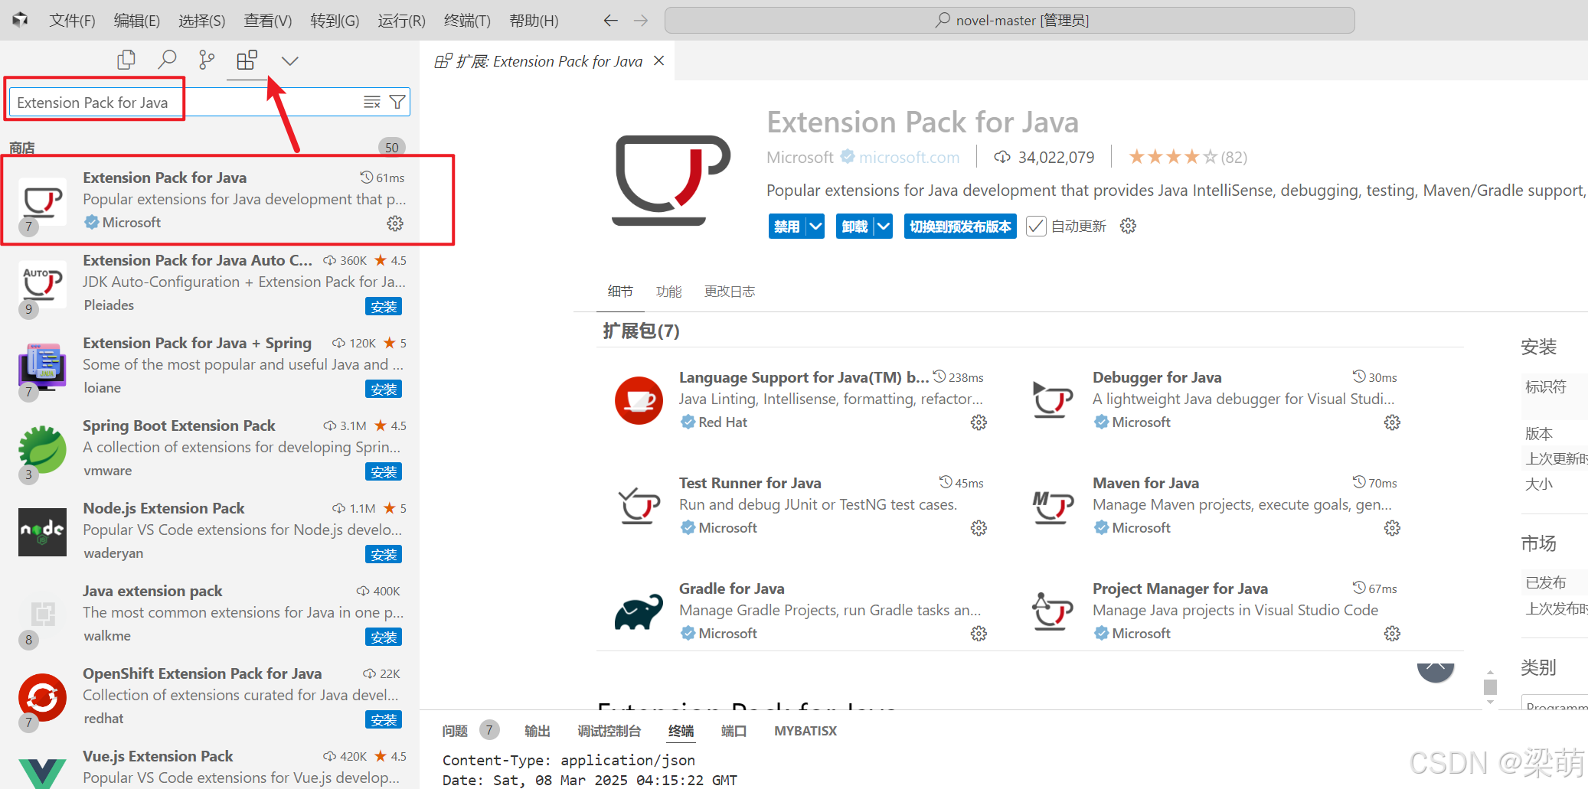Image resolution: width=1588 pixels, height=789 pixels.
Task: Click the star rating (82)
Action: [1188, 157]
